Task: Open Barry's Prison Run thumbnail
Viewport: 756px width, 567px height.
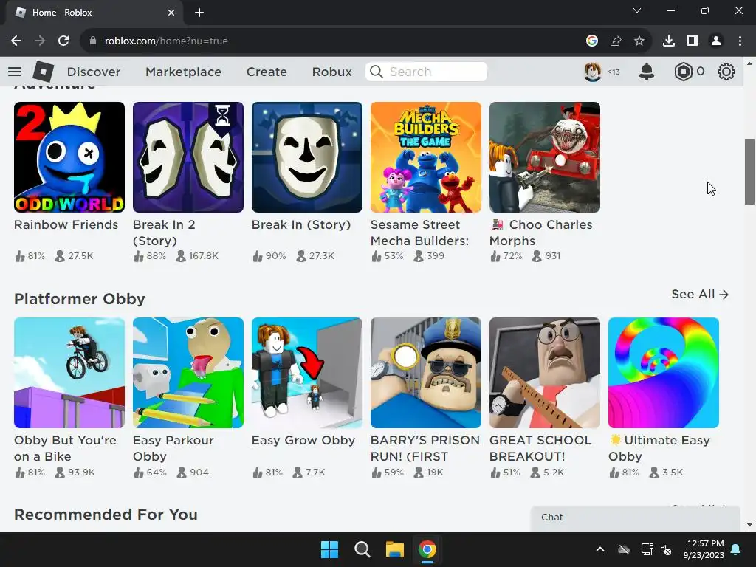Action: point(426,373)
